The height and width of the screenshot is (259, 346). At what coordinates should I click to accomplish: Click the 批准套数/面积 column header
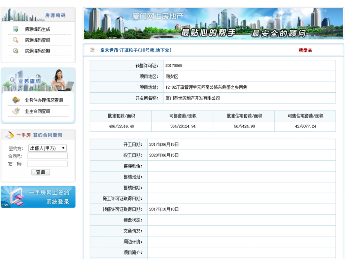[121, 116]
